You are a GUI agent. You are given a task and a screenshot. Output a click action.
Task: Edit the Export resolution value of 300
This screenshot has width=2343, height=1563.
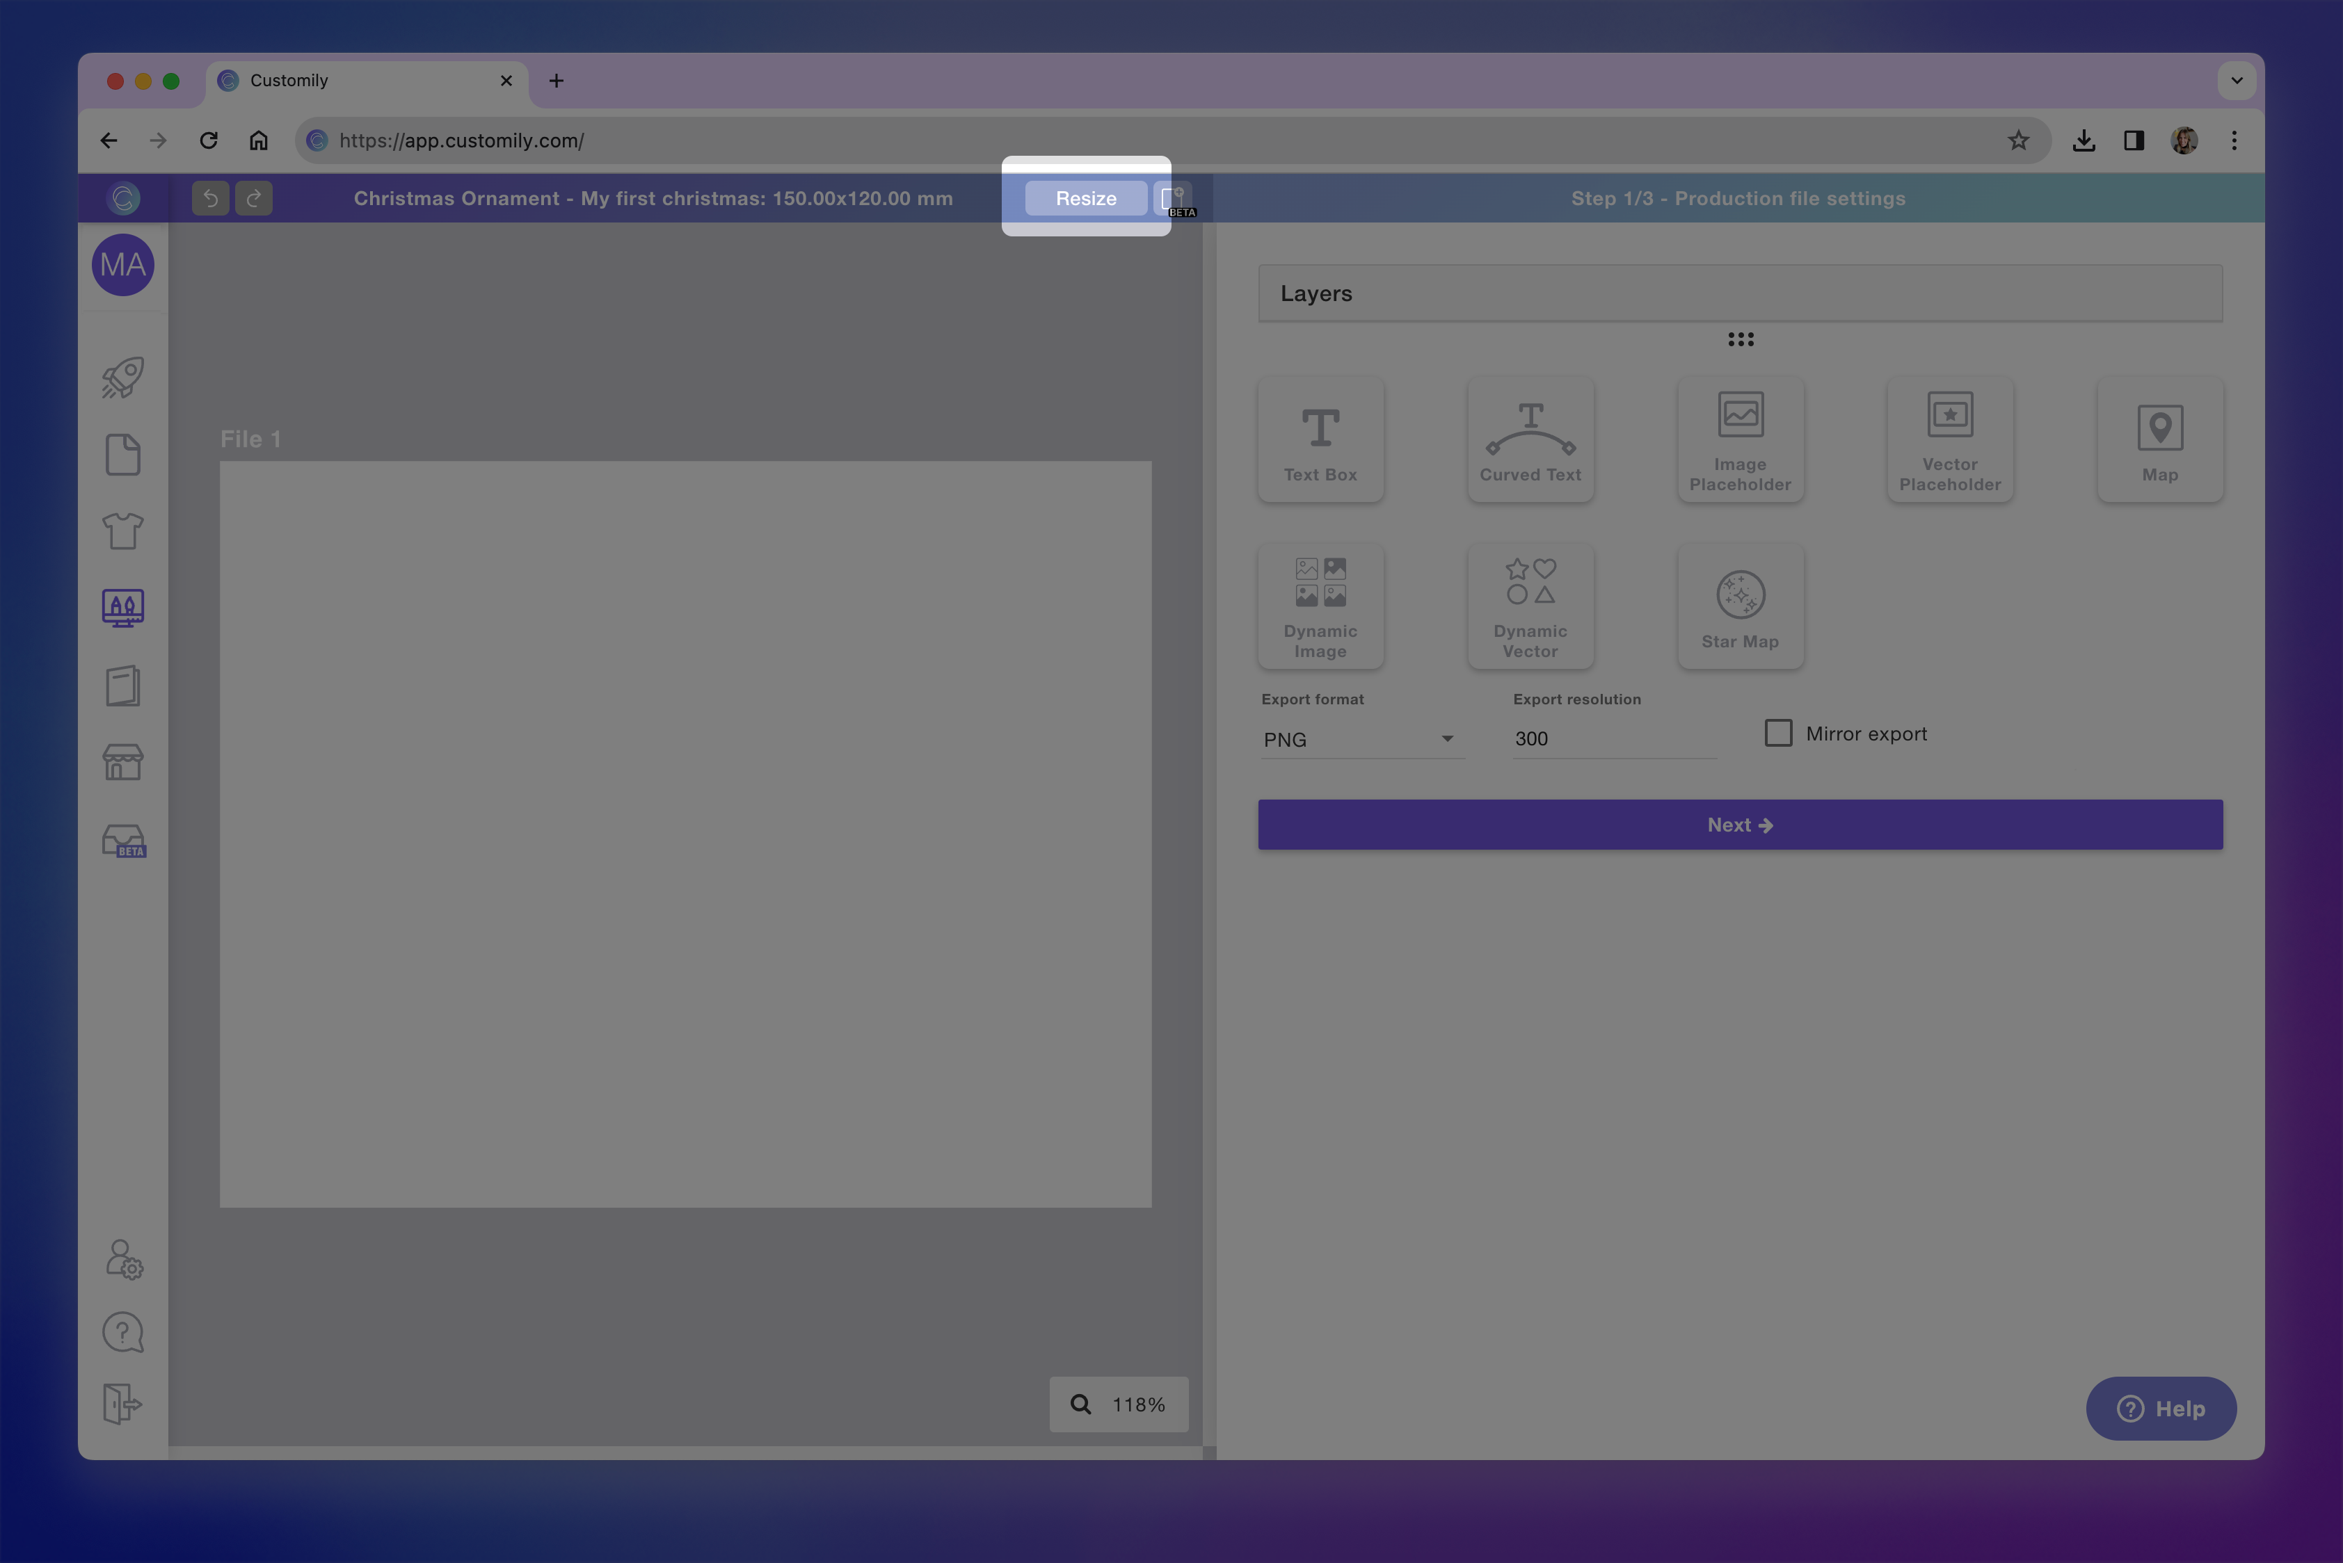(1613, 738)
